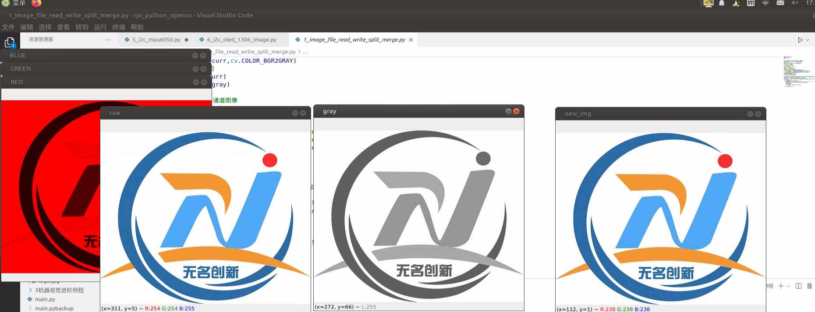Open the 文件 menu
This screenshot has height=312, width=815.
coord(8,27)
